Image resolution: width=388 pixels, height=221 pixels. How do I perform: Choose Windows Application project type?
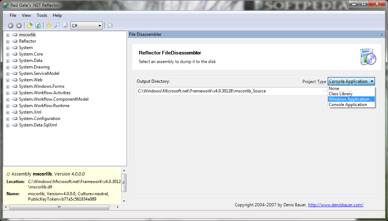pyautogui.click(x=351, y=99)
